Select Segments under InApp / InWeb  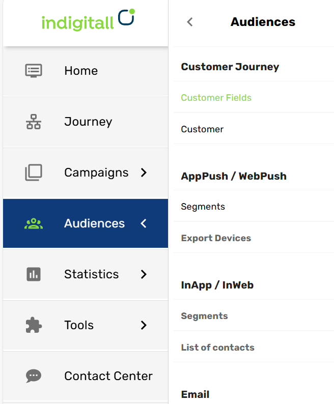pos(204,316)
